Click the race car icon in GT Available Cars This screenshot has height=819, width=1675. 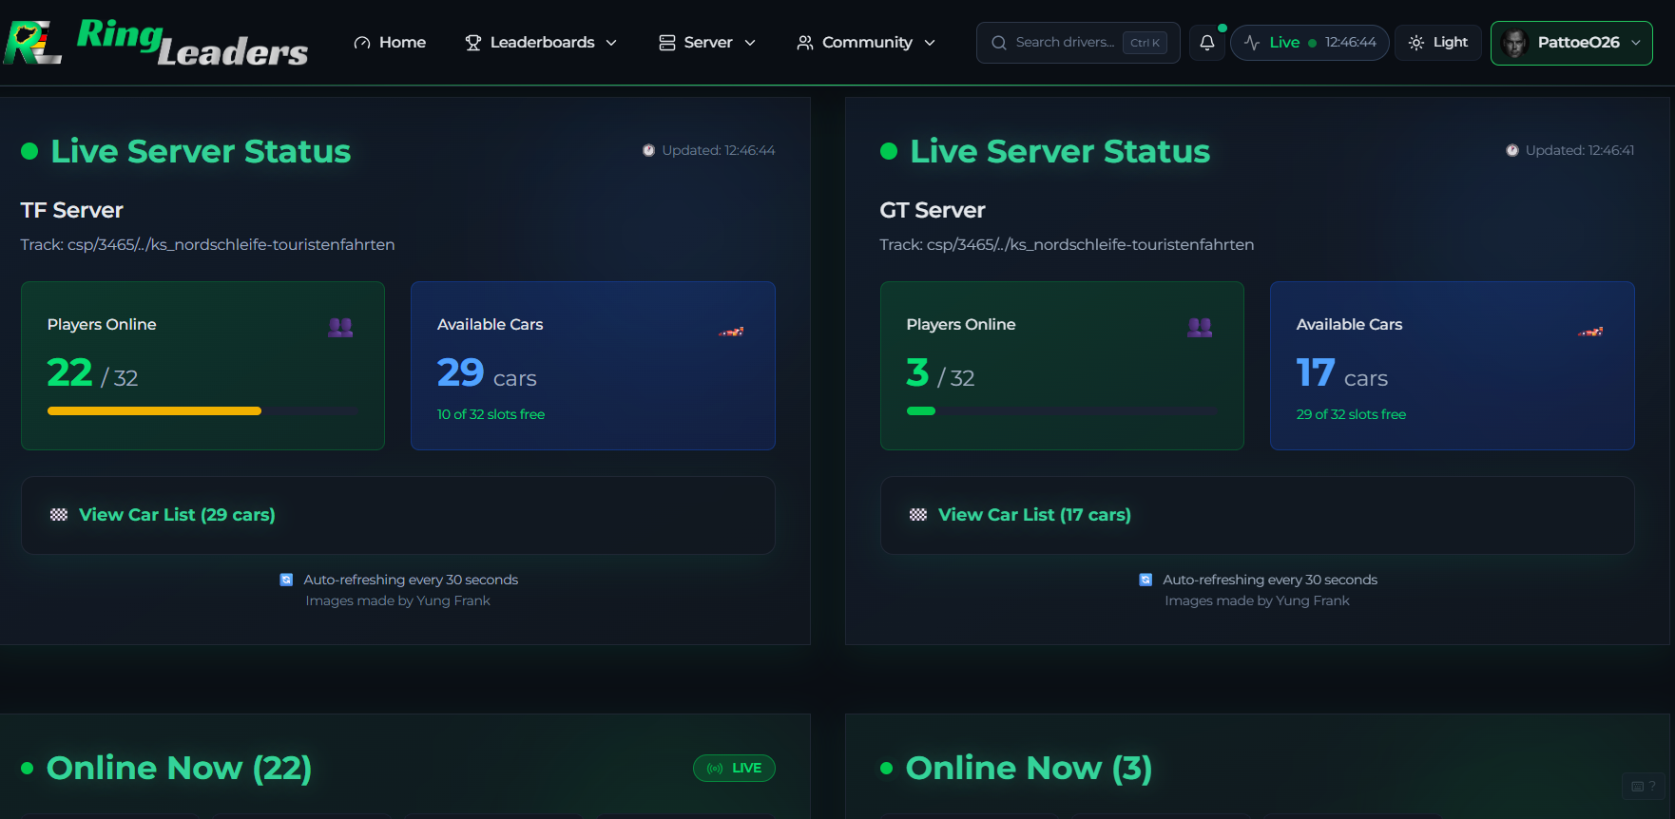click(1590, 332)
